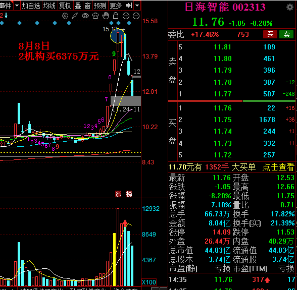Click the 窗 window toolbar item
The image size is (297, 290).
click(x=87, y=6)
